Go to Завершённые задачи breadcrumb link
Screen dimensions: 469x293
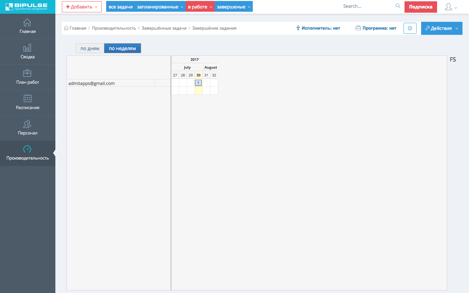coord(164,28)
